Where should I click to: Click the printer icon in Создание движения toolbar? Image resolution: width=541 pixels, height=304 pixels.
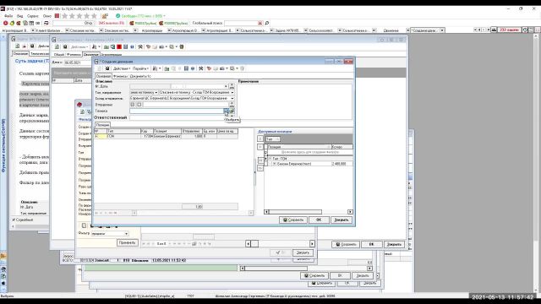(222, 68)
